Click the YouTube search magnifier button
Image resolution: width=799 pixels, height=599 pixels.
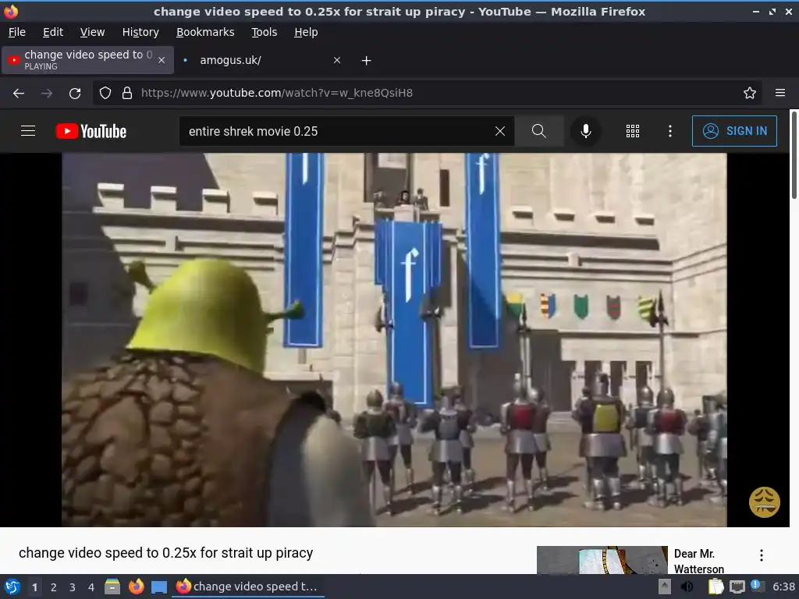pos(538,131)
